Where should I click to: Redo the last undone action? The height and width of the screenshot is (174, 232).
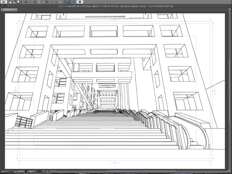[30, 2]
